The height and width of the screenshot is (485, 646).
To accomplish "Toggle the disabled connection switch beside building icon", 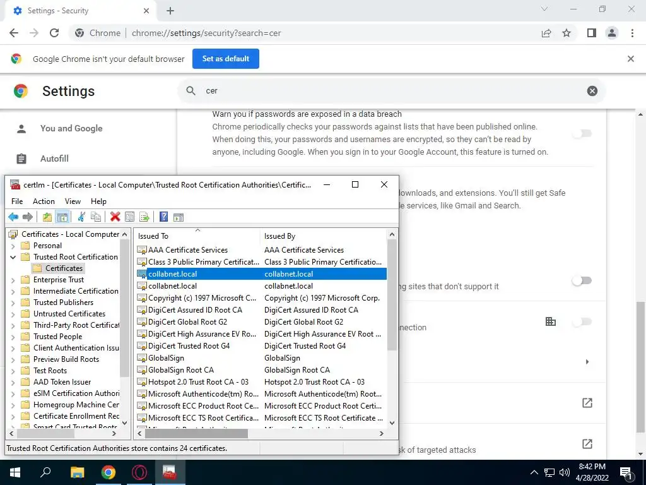I will click(582, 321).
